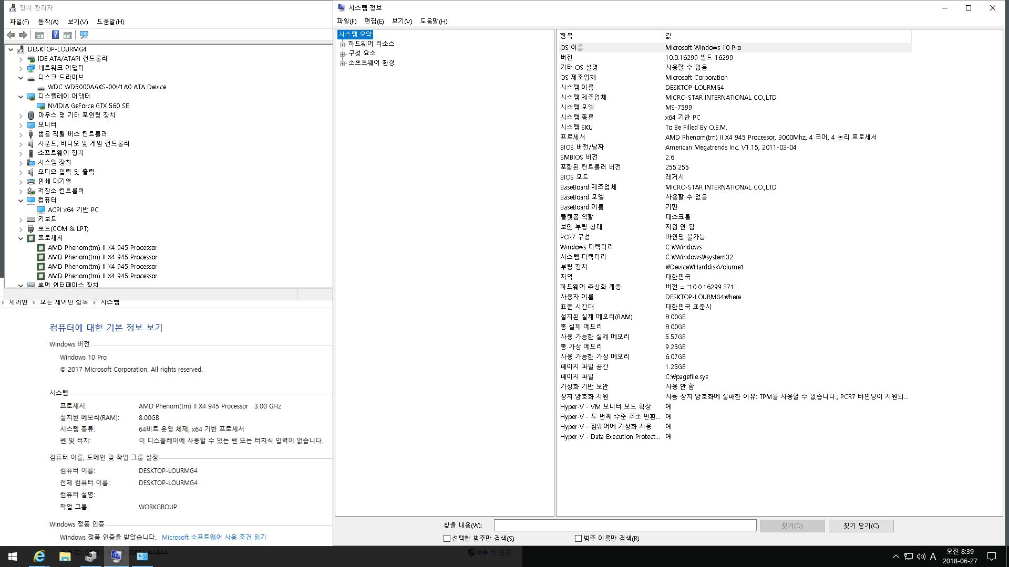The height and width of the screenshot is (567, 1009).
Task: Click Back arrow in Device Manager toolbar
Action: pyautogui.click(x=11, y=35)
